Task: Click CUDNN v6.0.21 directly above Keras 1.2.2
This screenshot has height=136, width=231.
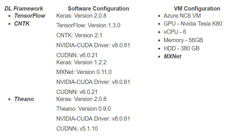Action: (77, 55)
